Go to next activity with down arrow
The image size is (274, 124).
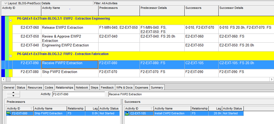(13, 96)
